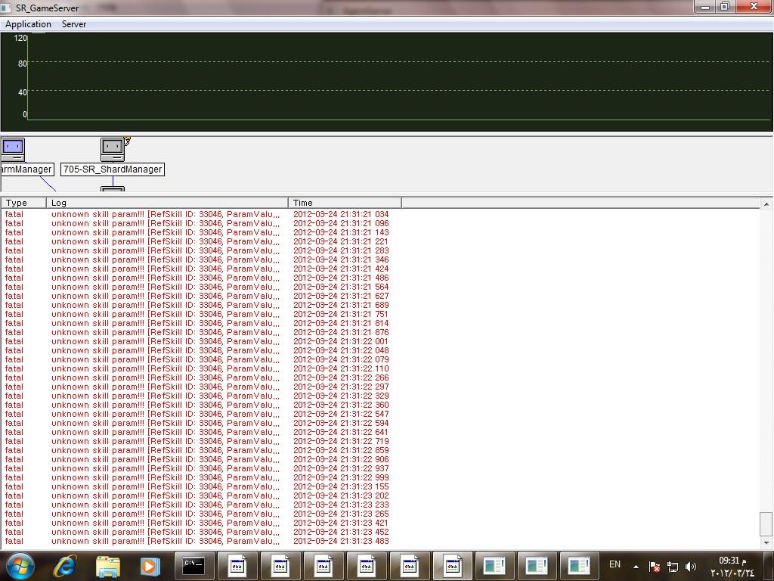Click the log list scrollbar thumb
The height and width of the screenshot is (581, 774).
tap(766, 523)
